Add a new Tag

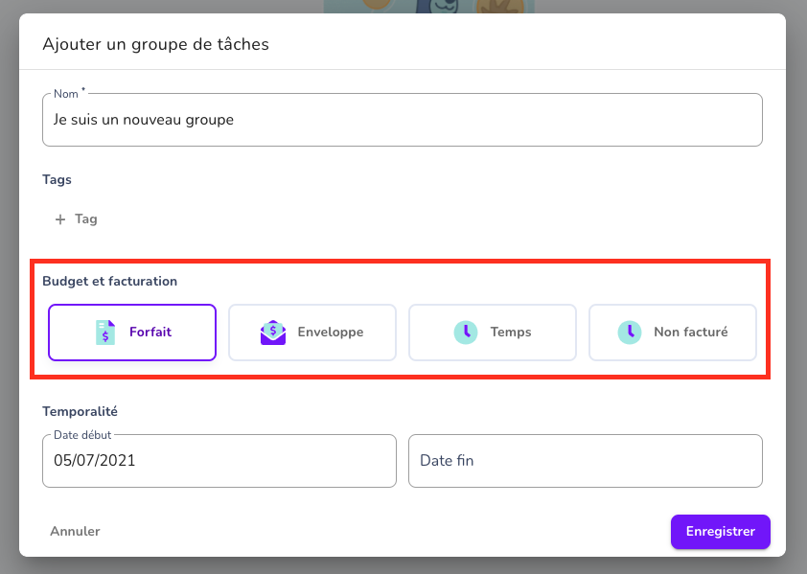(76, 219)
